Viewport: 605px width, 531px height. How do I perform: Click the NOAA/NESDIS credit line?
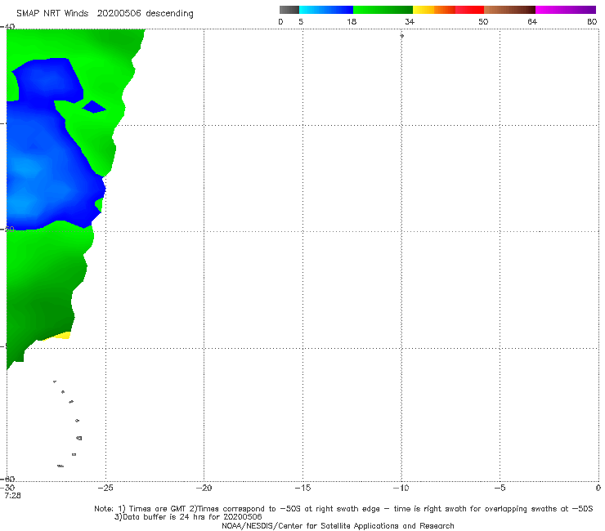click(338, 526)
